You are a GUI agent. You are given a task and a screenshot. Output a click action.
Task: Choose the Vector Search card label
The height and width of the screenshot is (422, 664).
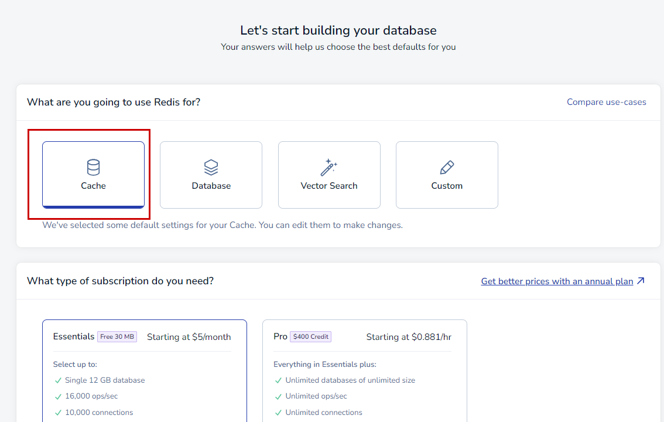point(328,186)
